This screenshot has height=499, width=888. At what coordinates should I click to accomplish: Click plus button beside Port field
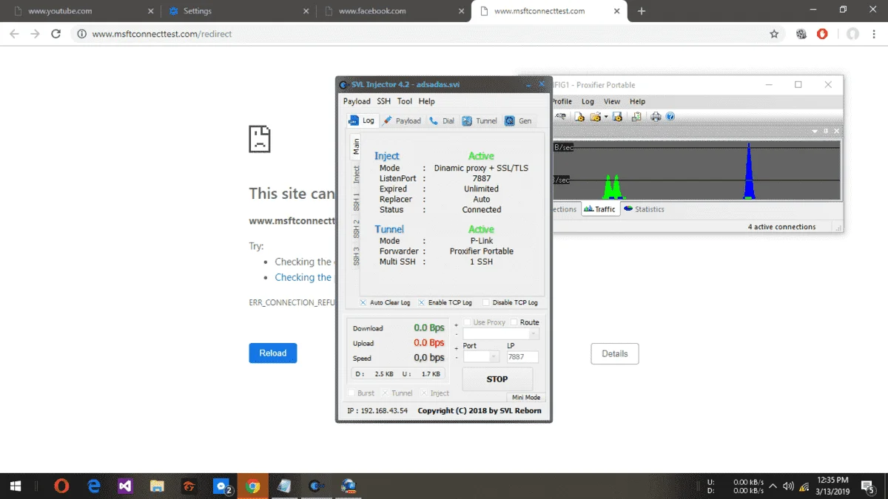click(x=457, y=347)
